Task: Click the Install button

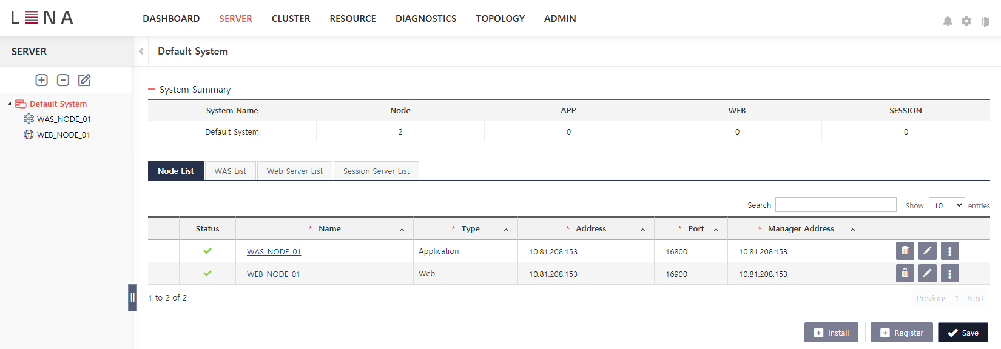Action: click(x=831, y=333)
